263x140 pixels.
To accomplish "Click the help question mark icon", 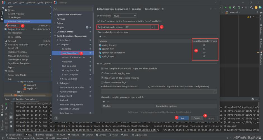I will (56, 118).
